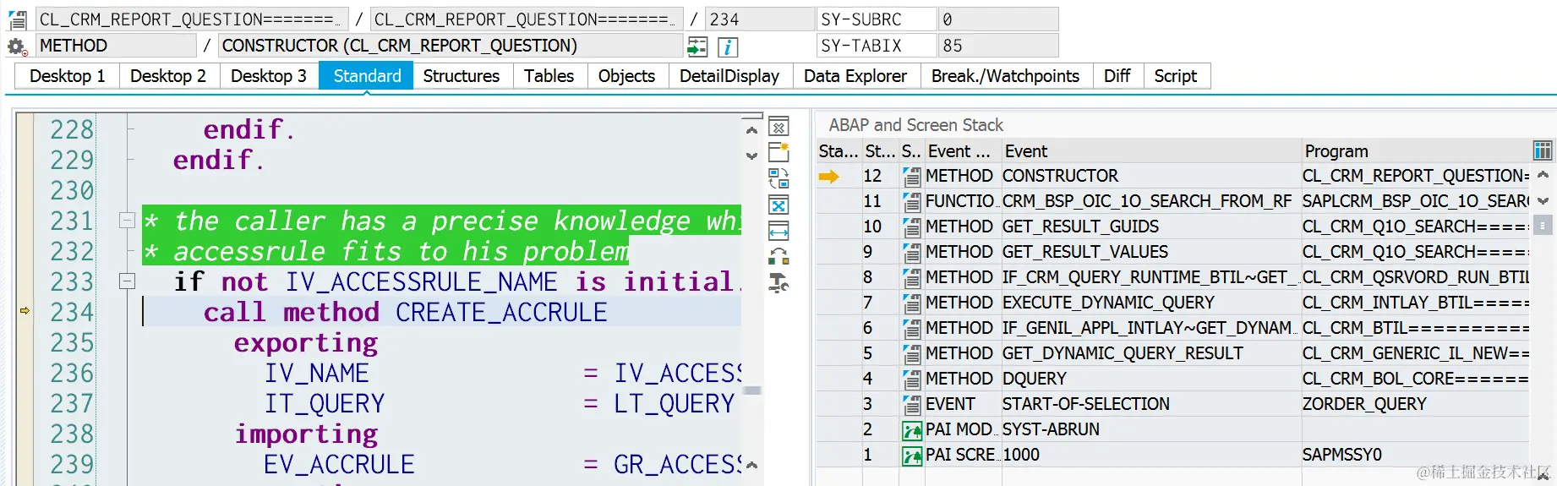Click screen icon in PAI SCRE row 1

click(911, 456)
